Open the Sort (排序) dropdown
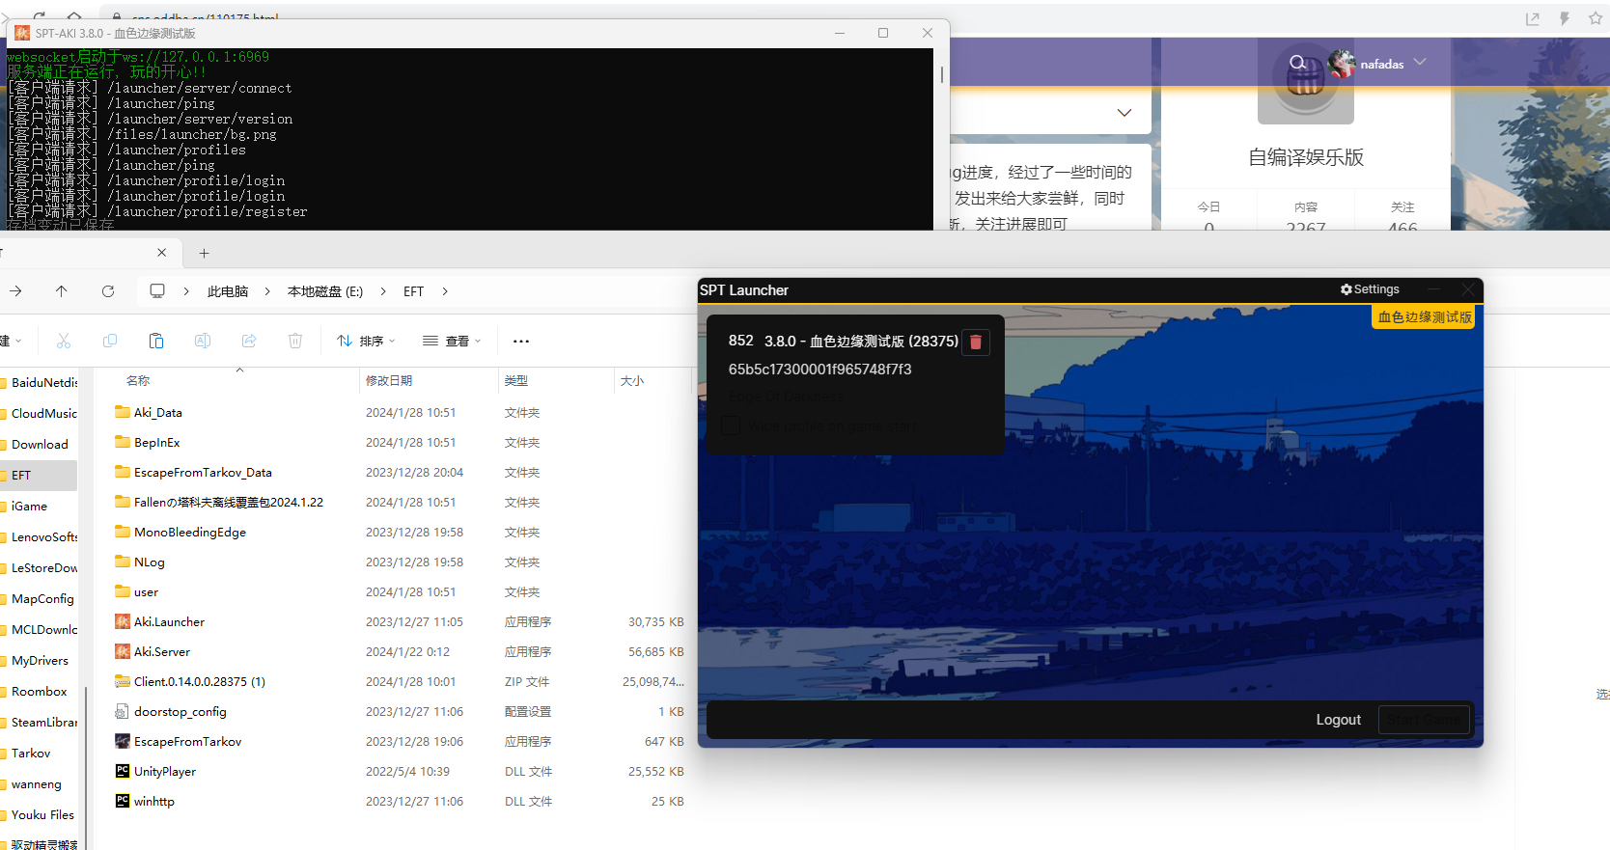 tap(366, 341)
